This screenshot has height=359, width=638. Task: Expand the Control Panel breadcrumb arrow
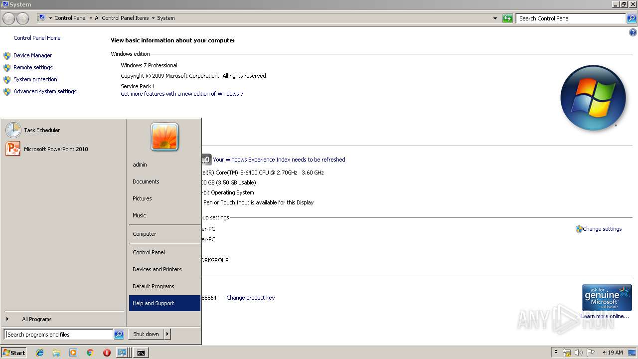tap(91, 18)
